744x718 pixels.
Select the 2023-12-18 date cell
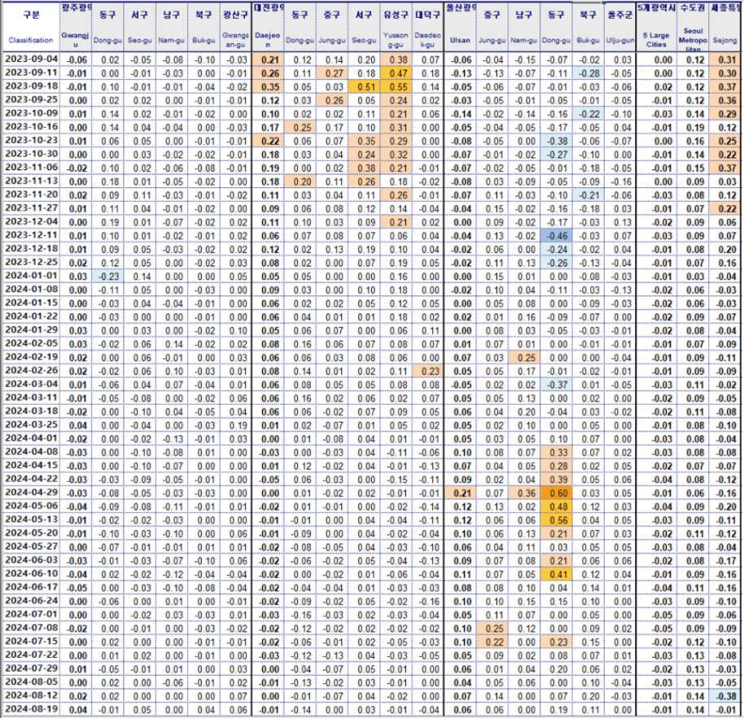31,248
